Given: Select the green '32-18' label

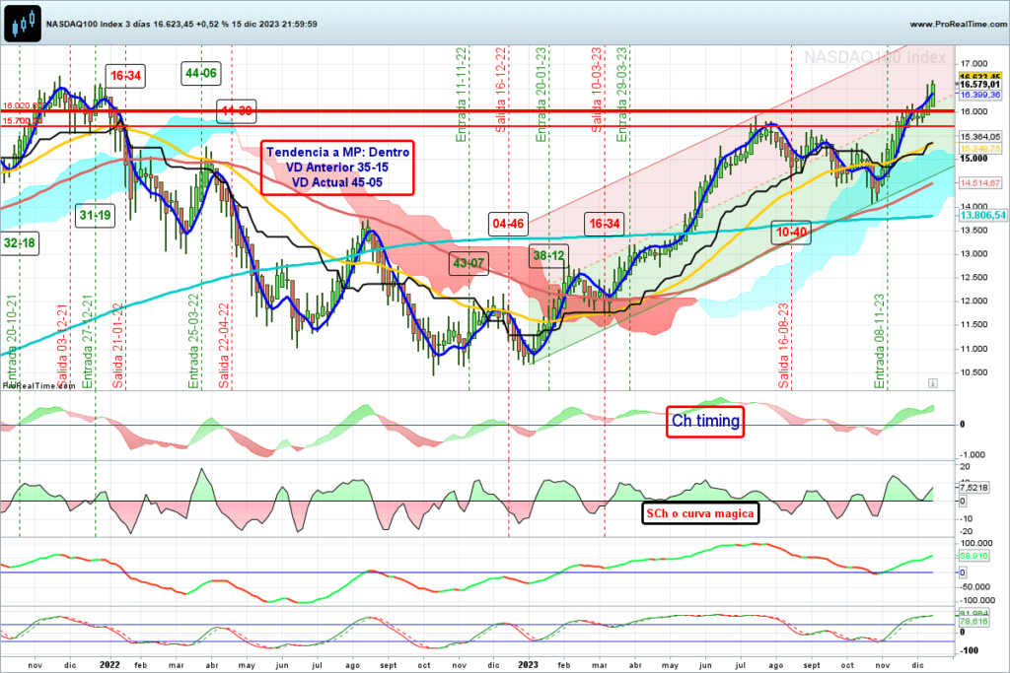Looking at the screenshot, I should click(x=19, y=243).
